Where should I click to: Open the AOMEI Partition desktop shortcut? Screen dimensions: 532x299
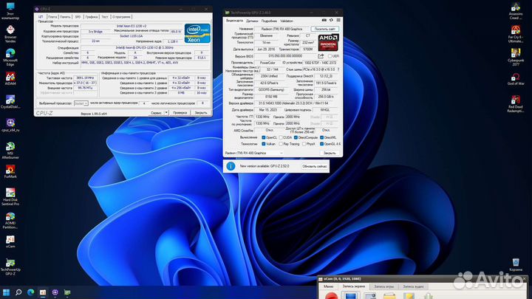point(10,220)
